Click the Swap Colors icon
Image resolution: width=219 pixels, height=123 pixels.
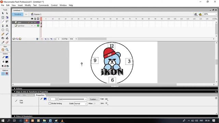8,66
